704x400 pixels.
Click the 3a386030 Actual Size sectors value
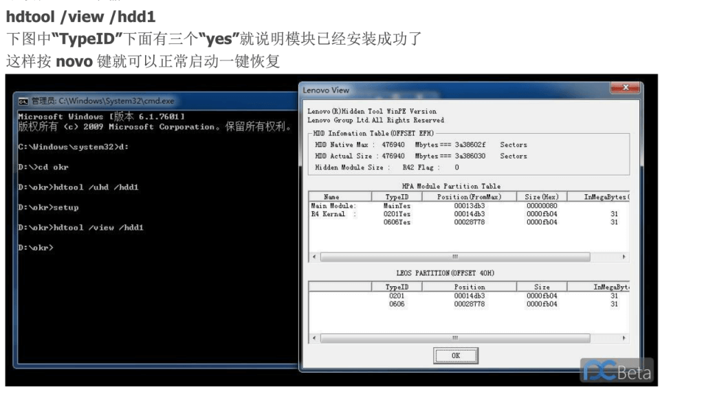tap(470, 156)
